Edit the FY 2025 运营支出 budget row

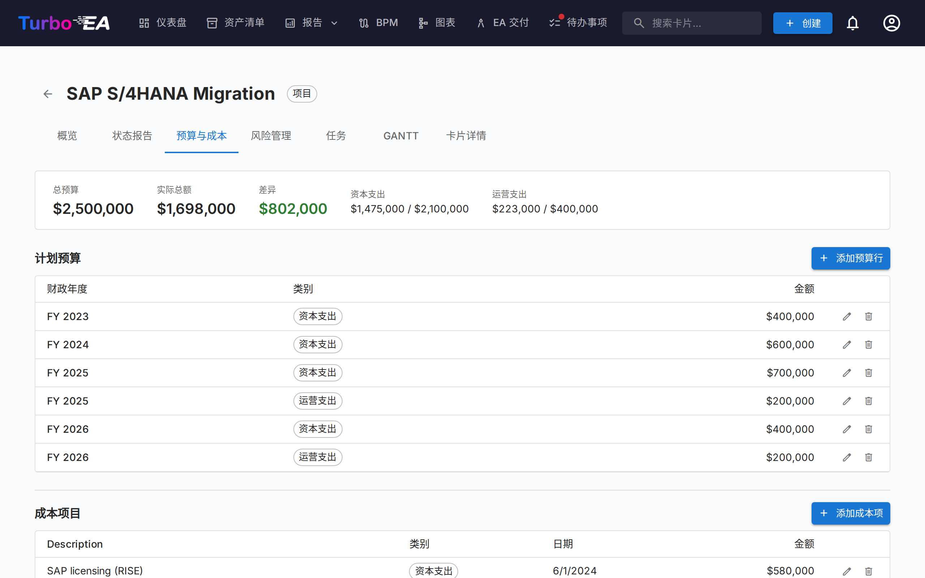point(847,401)
